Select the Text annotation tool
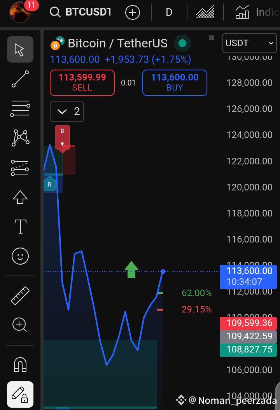Image resolution: width=280 pixels, height=410 pixels. click(x=20, y=227)
